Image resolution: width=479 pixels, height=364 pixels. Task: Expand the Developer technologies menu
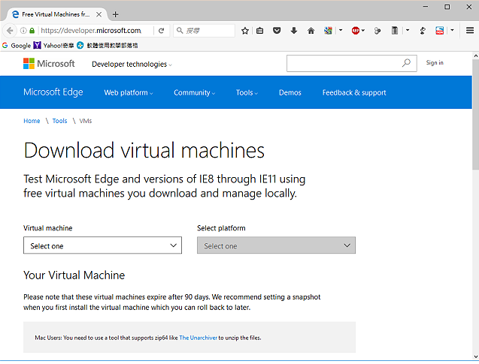pyautogui.click(x=132, y=65)
